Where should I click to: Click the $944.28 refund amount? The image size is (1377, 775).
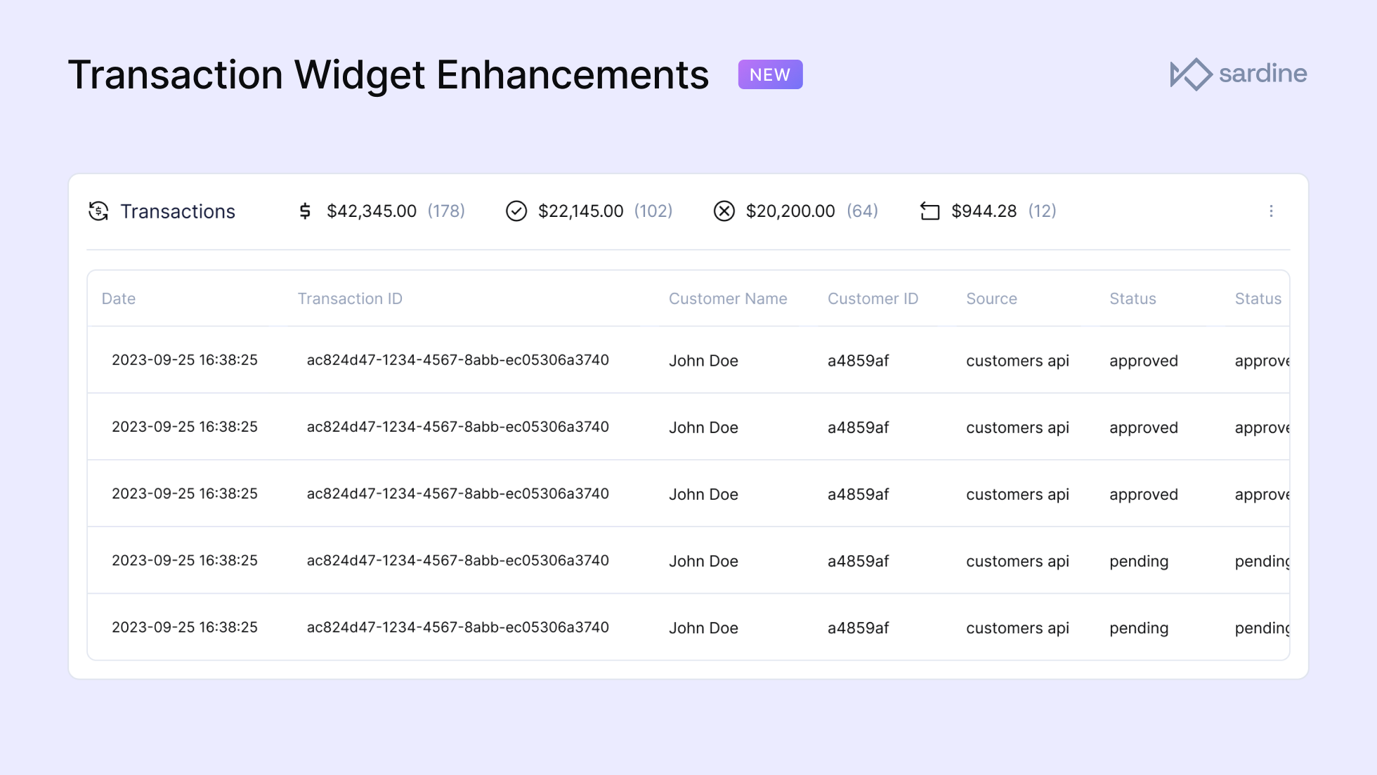coord(984,211)
